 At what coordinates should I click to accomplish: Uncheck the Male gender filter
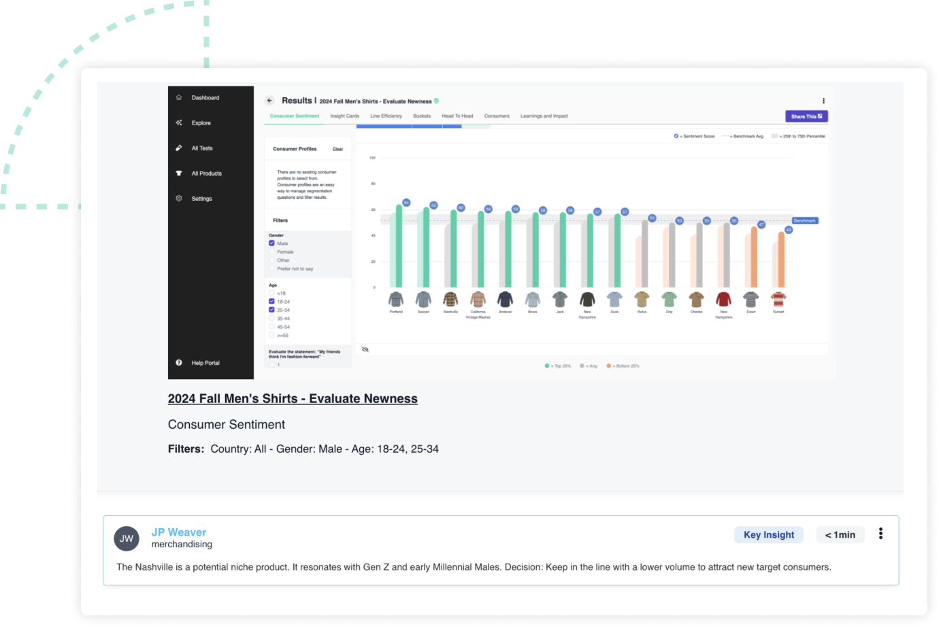coord(271,243)
